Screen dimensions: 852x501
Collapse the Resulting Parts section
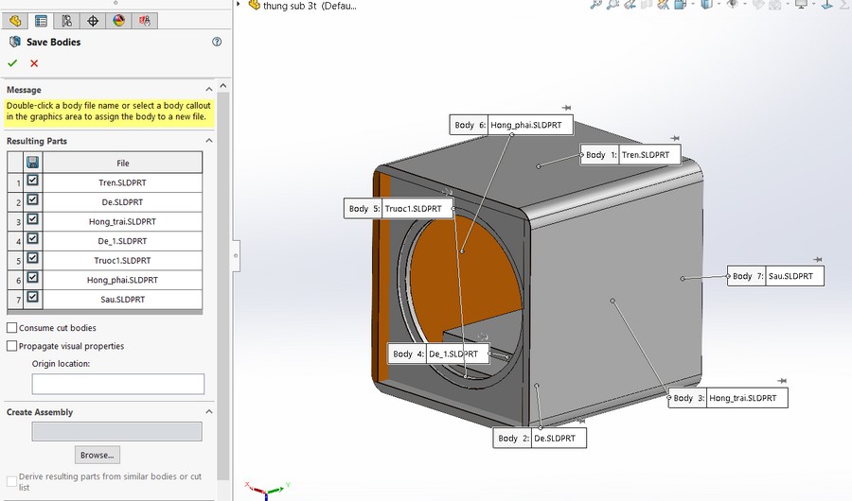[x=209, y=141]
